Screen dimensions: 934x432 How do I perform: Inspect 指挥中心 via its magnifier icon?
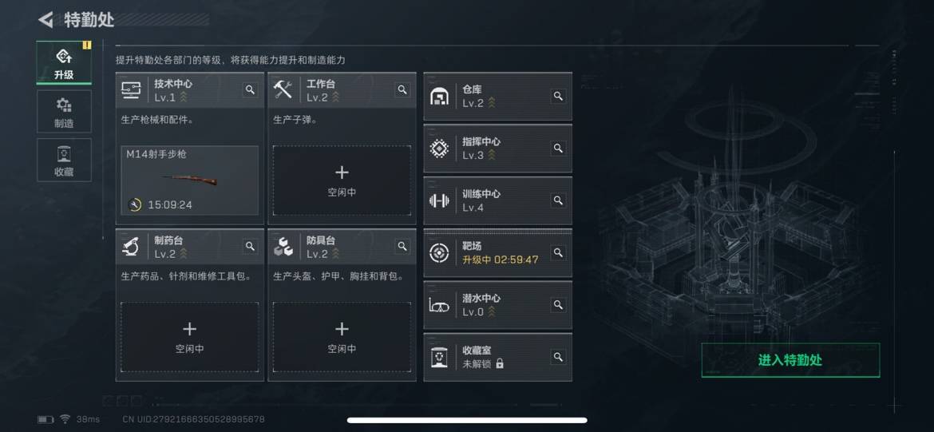point(558,149)
